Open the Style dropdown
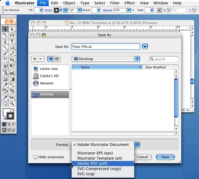Image resolution: width=199 pixels, height=179 pixels. (x=151, y=10)
